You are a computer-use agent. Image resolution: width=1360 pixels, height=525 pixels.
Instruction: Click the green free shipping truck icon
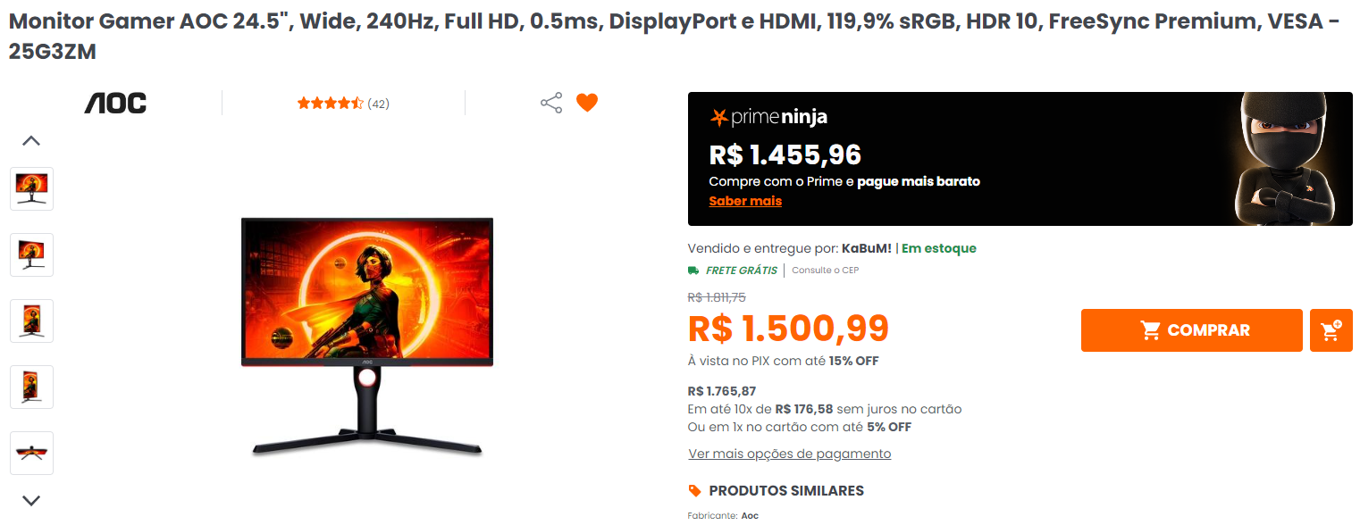(693, 270)
